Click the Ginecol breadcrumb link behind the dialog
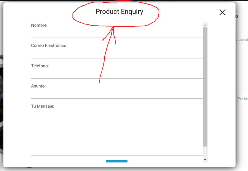The width and height of the screenshot is (248, 171). click(243, 40)
